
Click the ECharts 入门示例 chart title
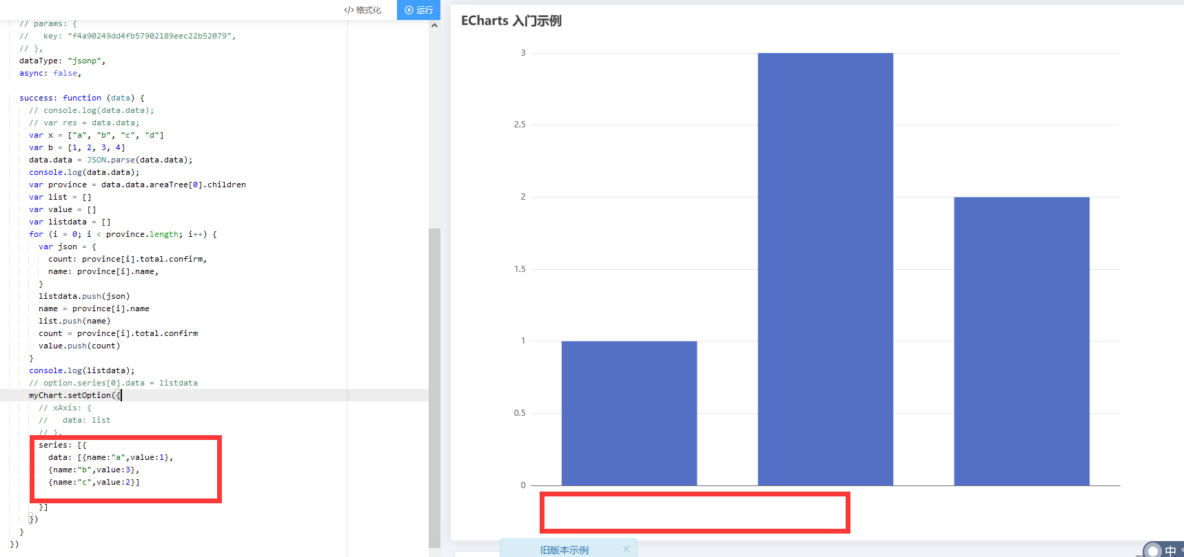(x=511, y=21)
